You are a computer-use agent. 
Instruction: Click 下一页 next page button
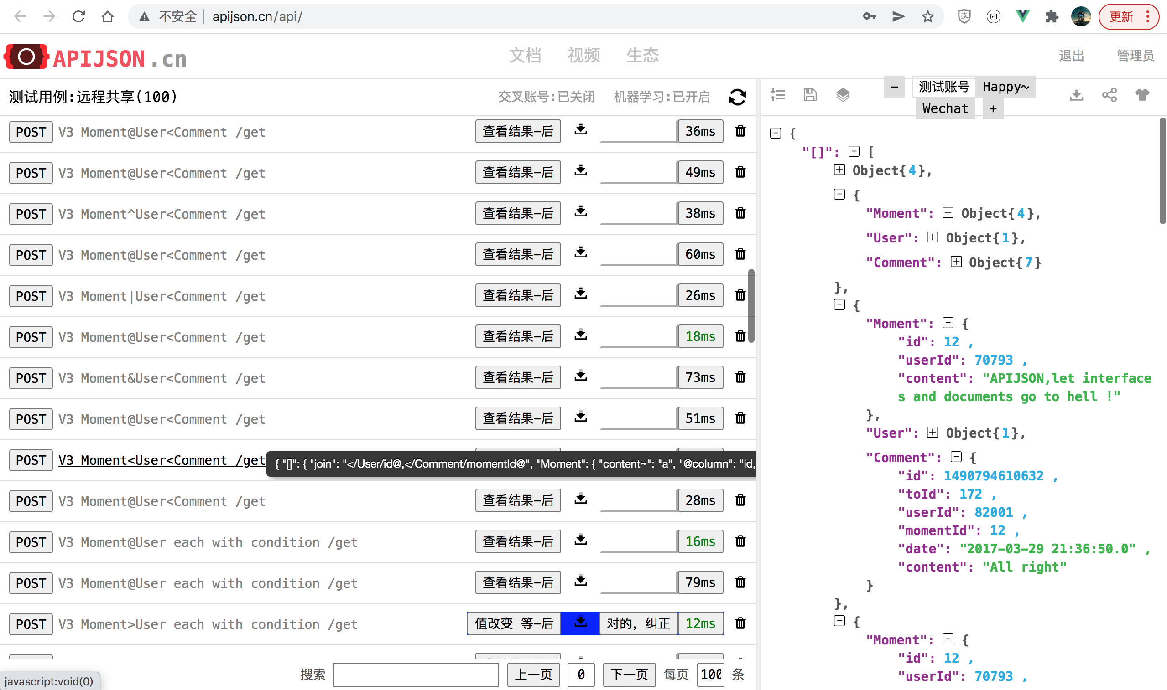pyautogui.click(x=629, y=674)
